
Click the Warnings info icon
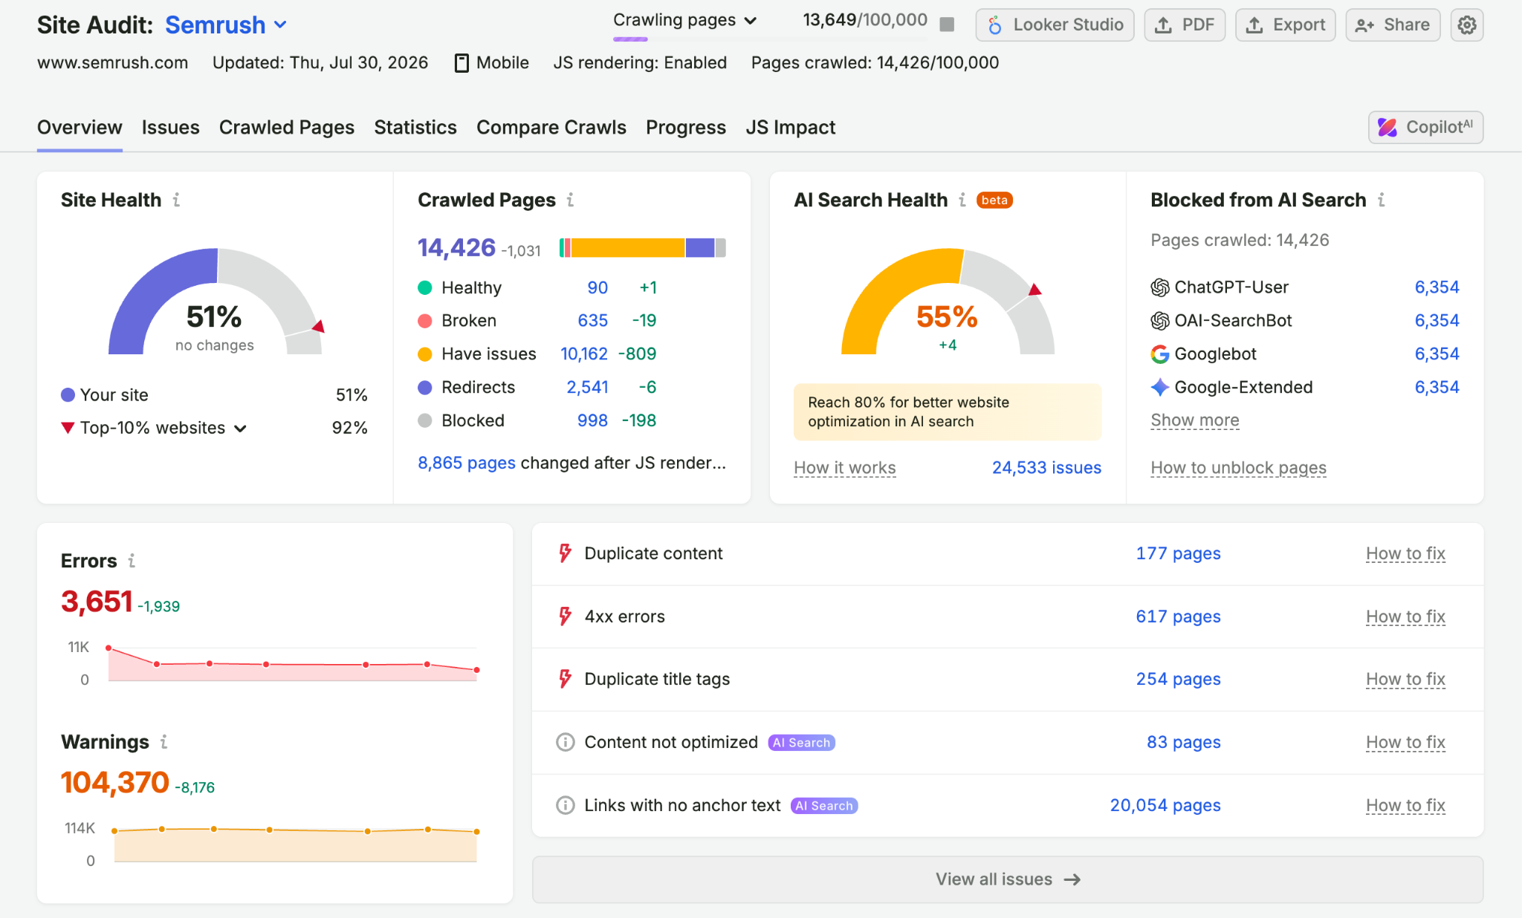pyautogui.click(x=163, y=741)
